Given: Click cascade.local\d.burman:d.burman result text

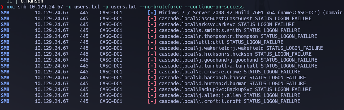Looking at the screenshot, I should [x=203, y=84].
